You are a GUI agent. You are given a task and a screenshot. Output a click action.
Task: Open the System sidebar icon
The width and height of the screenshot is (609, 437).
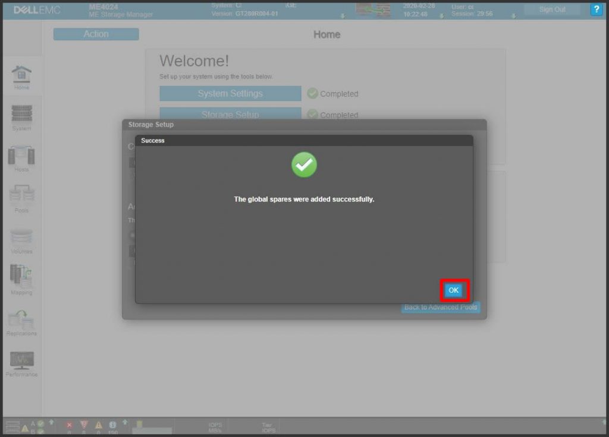(x=21, y=118)
